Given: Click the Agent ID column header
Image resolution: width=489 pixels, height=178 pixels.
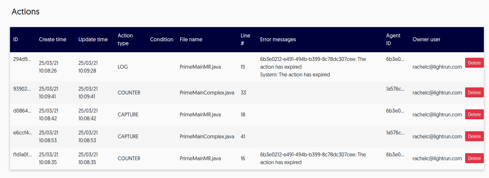Looking at the screenshot, I should point(393,39).
